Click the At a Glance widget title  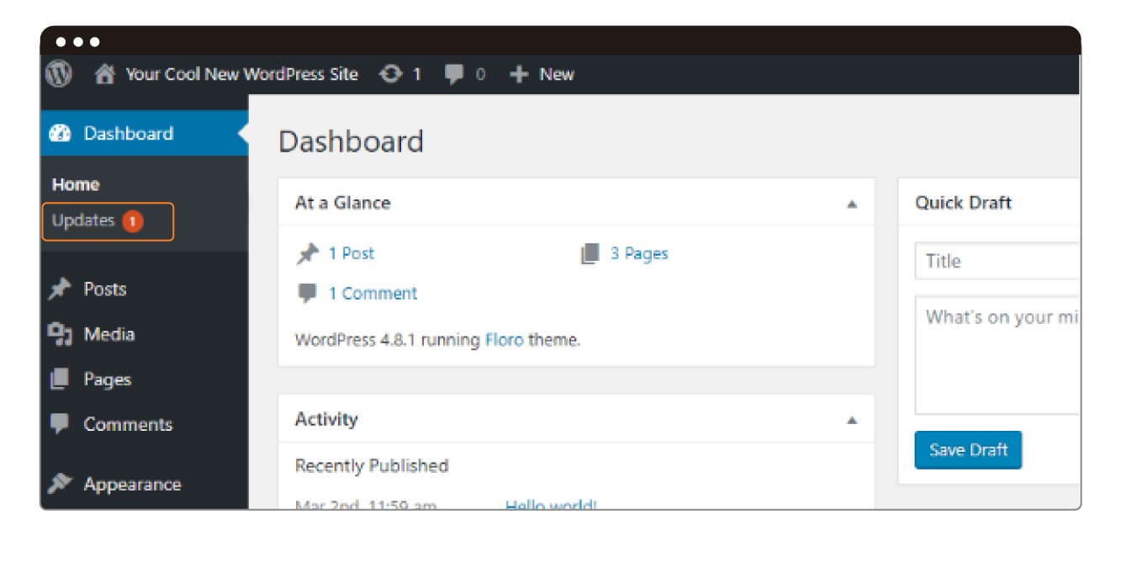tap(342, 203)
